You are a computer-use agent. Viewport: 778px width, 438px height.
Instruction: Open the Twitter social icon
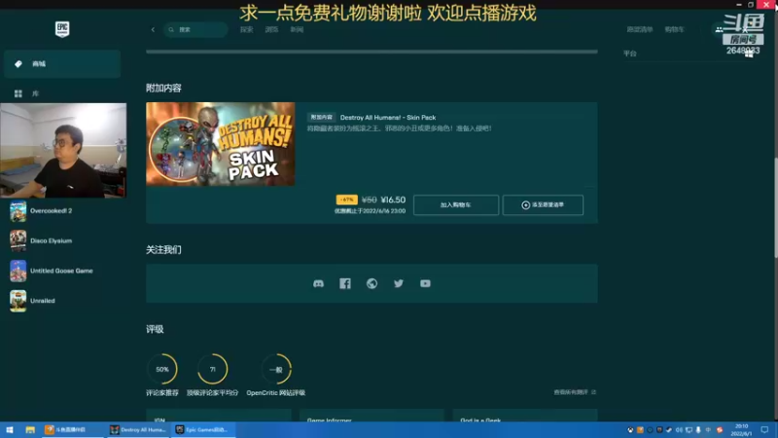(399, 283)
